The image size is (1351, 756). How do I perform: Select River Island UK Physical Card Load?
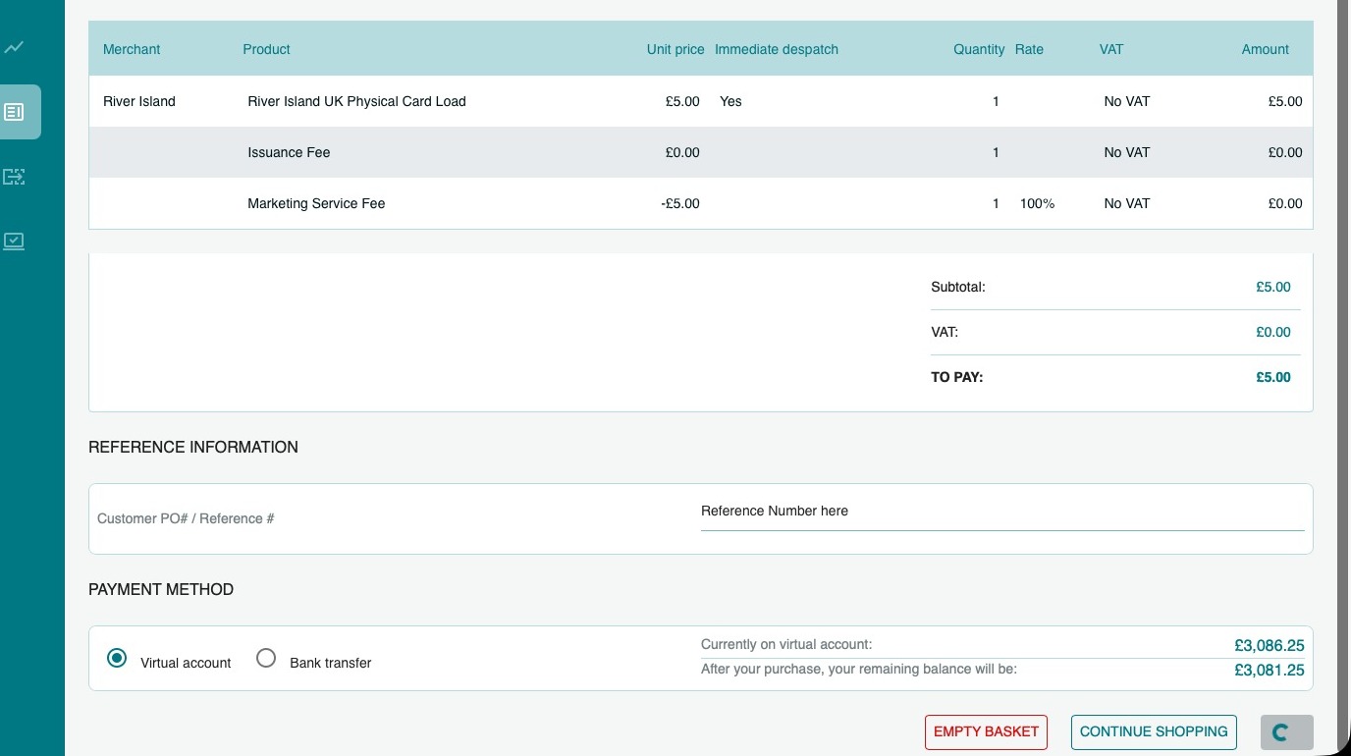click(x=356, y=101)
